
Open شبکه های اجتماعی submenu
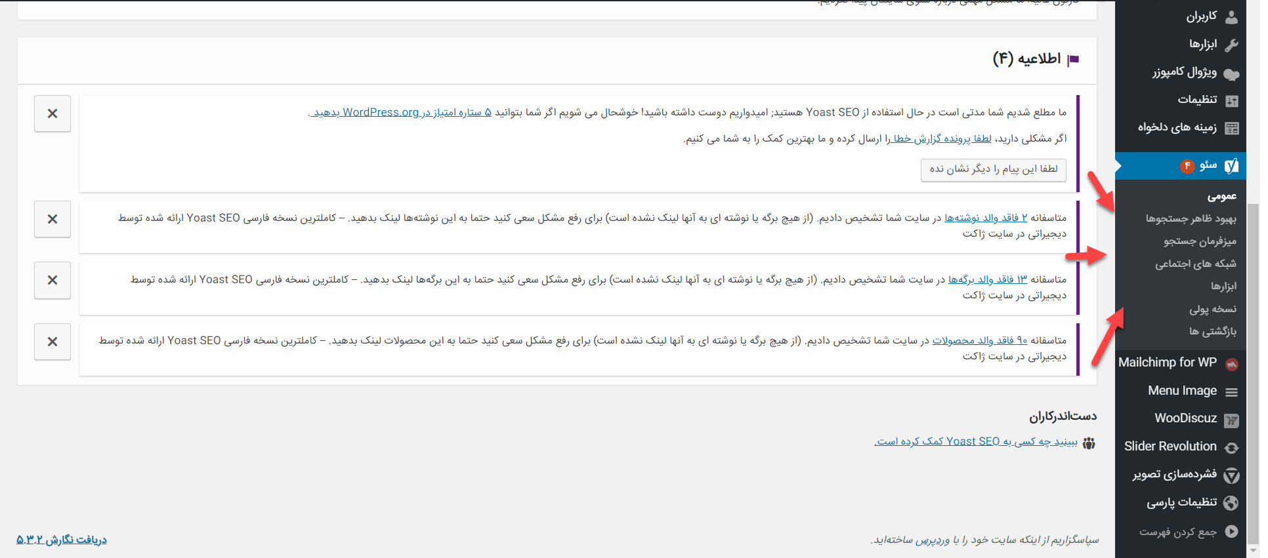(1195, 264)
